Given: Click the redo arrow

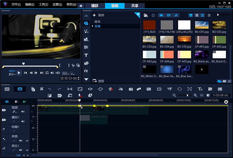Looking at the screenshot, I should (60, 89).
